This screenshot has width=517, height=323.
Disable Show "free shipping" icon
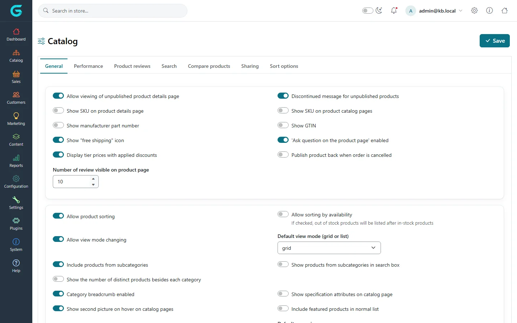[58, 140]
